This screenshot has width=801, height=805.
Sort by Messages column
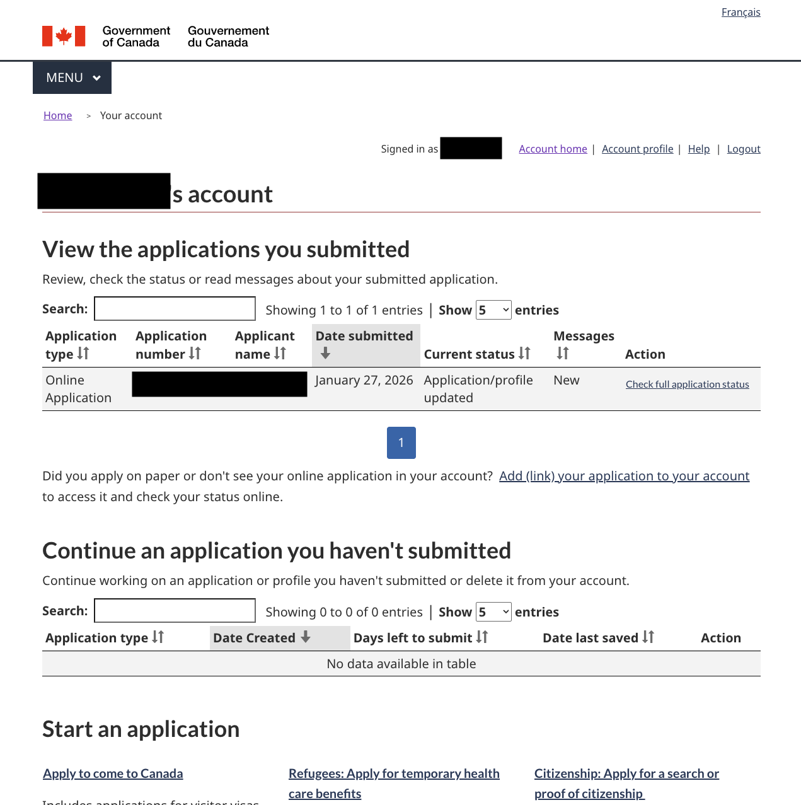(564, 354)
